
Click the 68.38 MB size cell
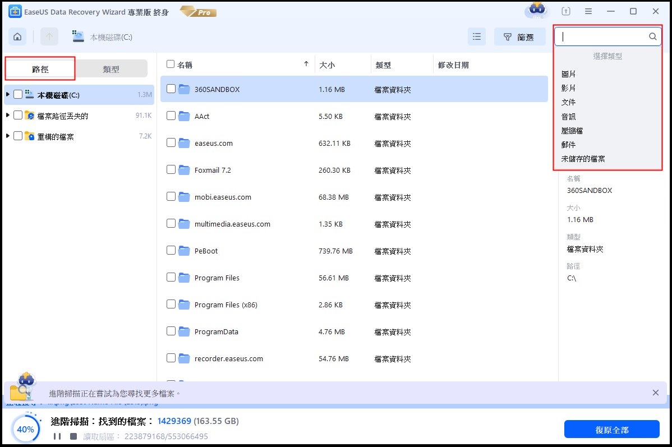click(x=333, y=197)
